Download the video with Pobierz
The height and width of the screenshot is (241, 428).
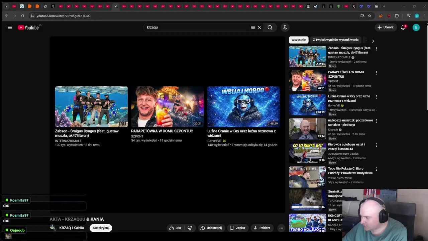point(262,228)
